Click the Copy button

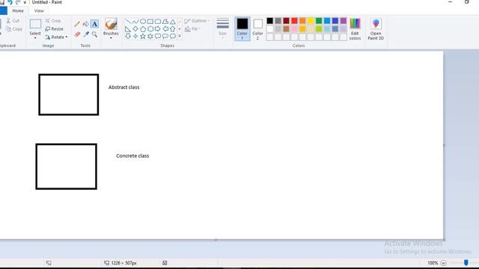pyautogui.click(x=14, y=29)
